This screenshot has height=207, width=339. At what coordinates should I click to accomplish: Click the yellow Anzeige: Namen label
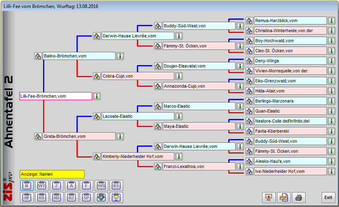pyautogui.click(x=52, y=174)
